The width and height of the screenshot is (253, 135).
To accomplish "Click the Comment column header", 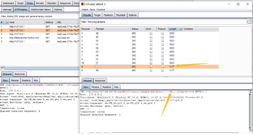I will (201, 29).
